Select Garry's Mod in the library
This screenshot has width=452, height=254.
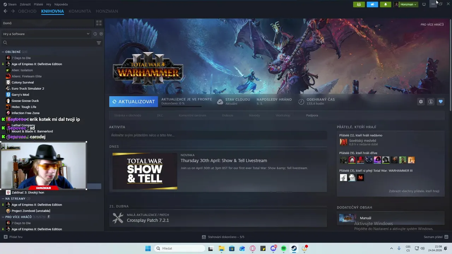pyautogui.click(x=20, y=95)
